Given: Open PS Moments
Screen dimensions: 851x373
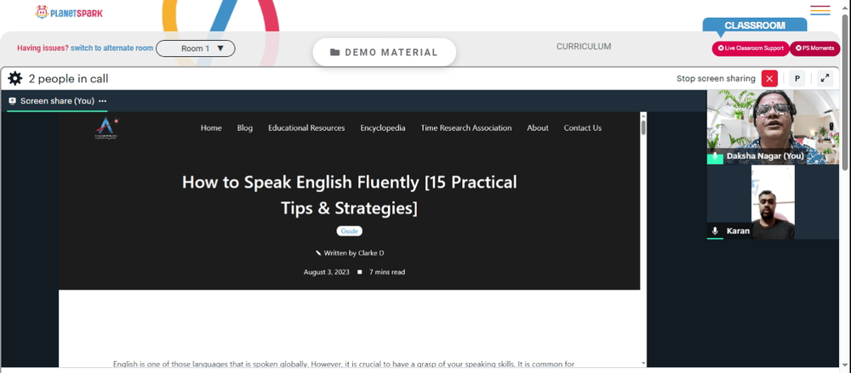Looking at the screenshot, I should click(814, 48).
